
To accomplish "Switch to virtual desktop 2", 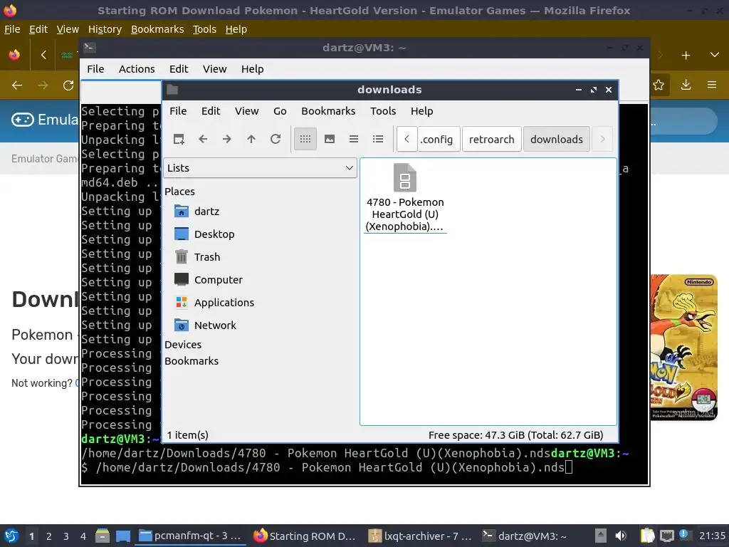I will [49, 536].
